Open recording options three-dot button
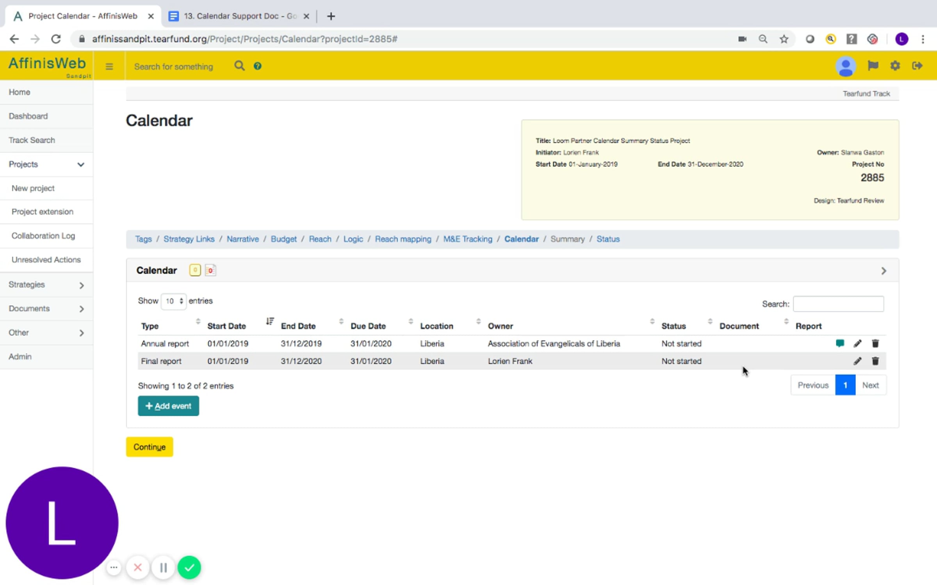This screenshot has width=937, height=585. (x=114, y=567)
